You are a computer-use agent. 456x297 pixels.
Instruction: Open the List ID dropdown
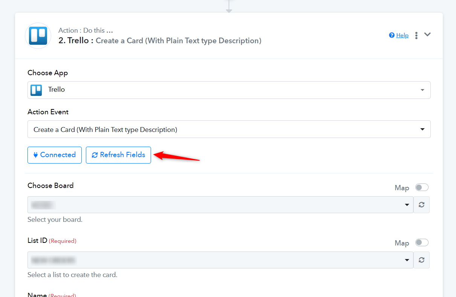(220, 260)
